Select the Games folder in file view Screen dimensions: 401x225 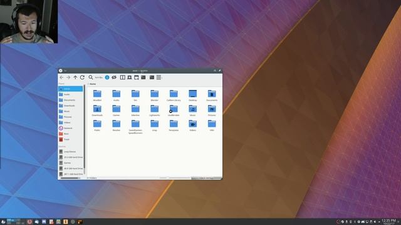[117, 111]
